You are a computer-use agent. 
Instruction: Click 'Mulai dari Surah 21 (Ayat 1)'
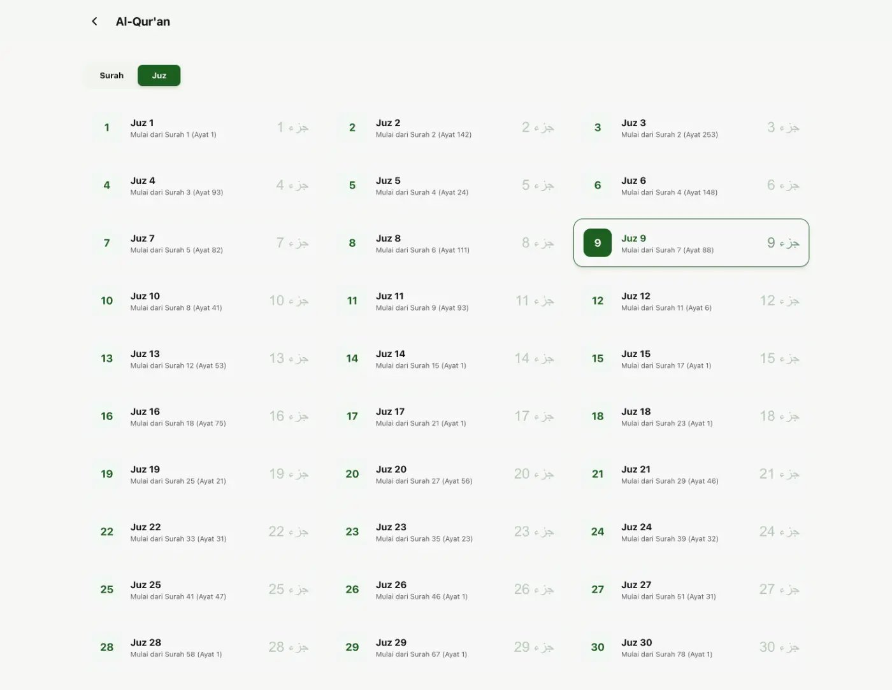tap(421, 424)
